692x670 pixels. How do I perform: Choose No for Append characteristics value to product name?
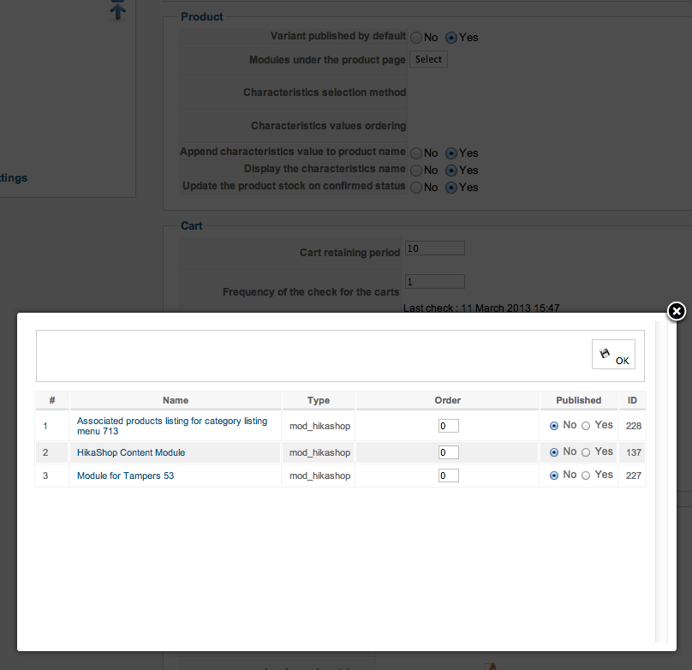[416, 153]
